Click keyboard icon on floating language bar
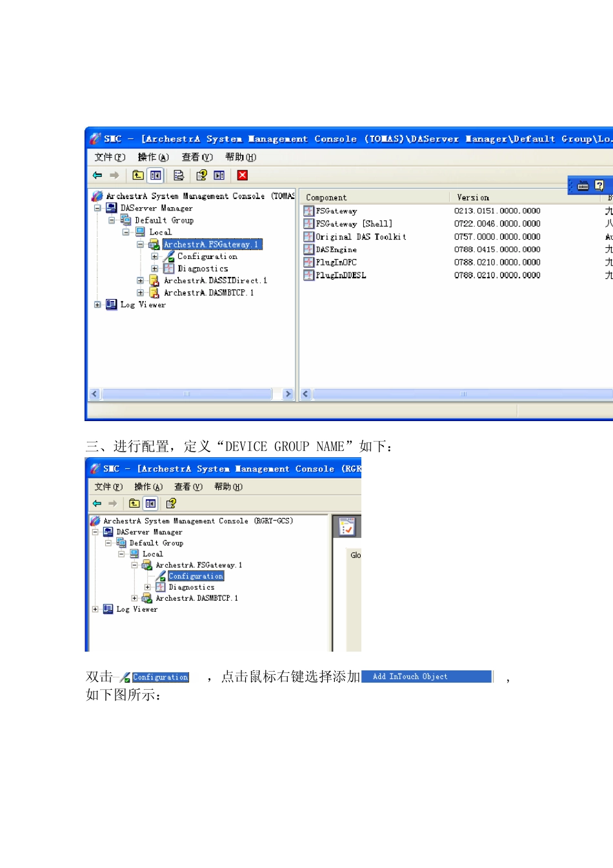613x868 pixels. 583,186
